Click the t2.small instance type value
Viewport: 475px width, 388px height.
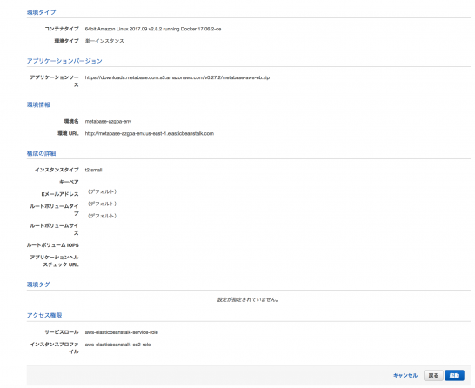93,170
